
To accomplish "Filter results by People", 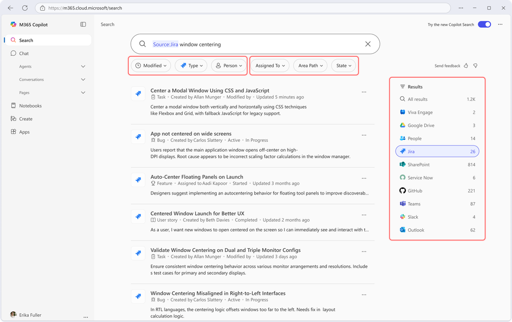I will click(437, 138).
